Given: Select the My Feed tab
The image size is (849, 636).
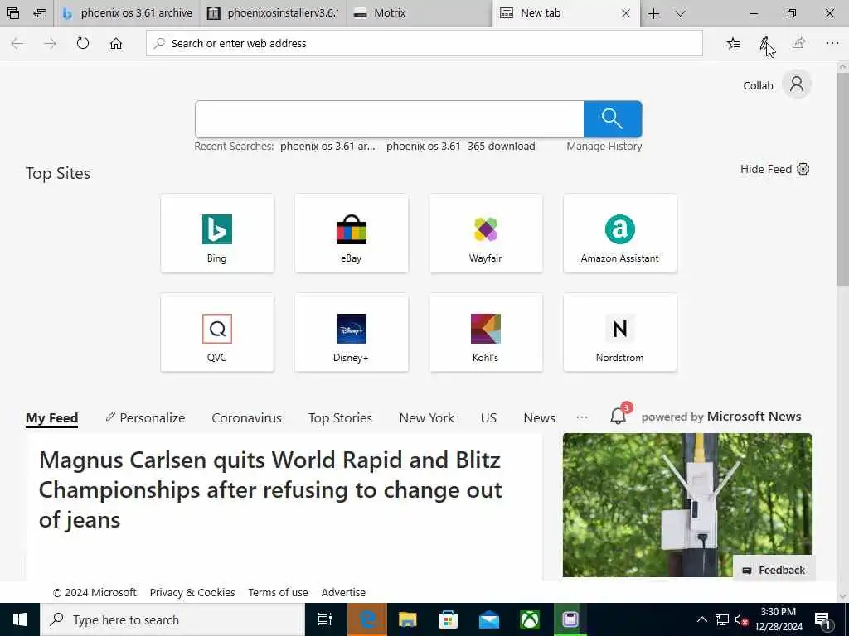Looking at the screenshot, I should click(52, 418).
